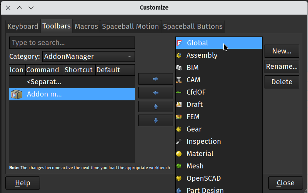Open the Category dropdown

pyautogui.click(x=88, y=57)
